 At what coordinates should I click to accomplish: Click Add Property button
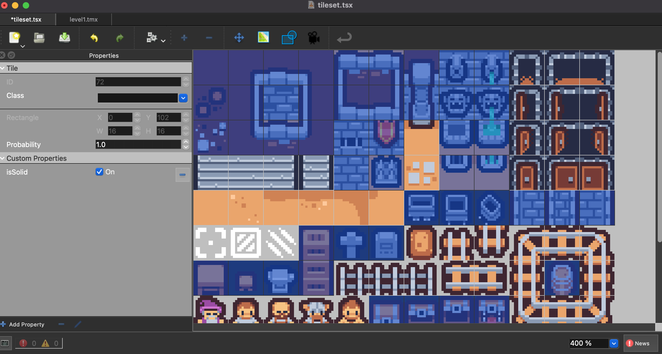click(x=23, y=324)
